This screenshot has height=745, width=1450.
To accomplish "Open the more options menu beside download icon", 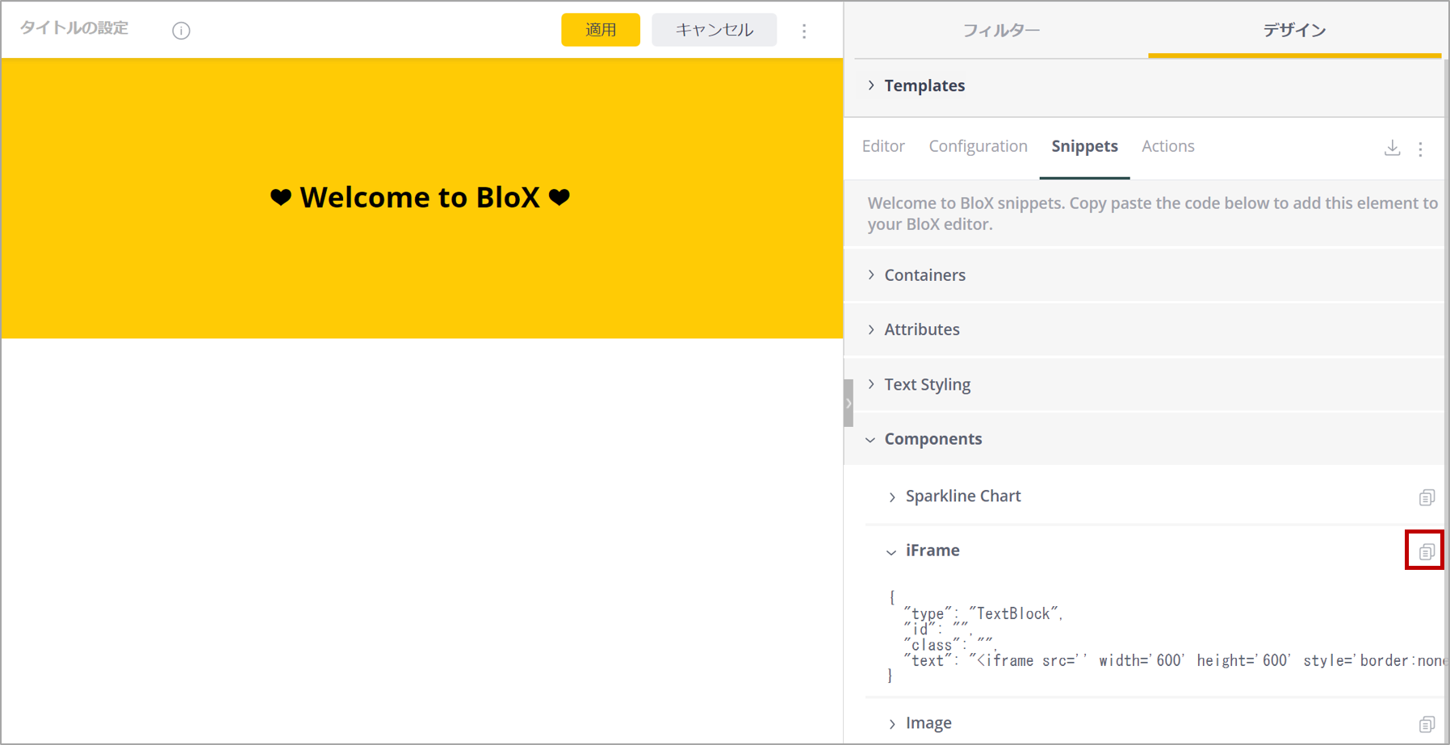I will [x=1420, y=149].
